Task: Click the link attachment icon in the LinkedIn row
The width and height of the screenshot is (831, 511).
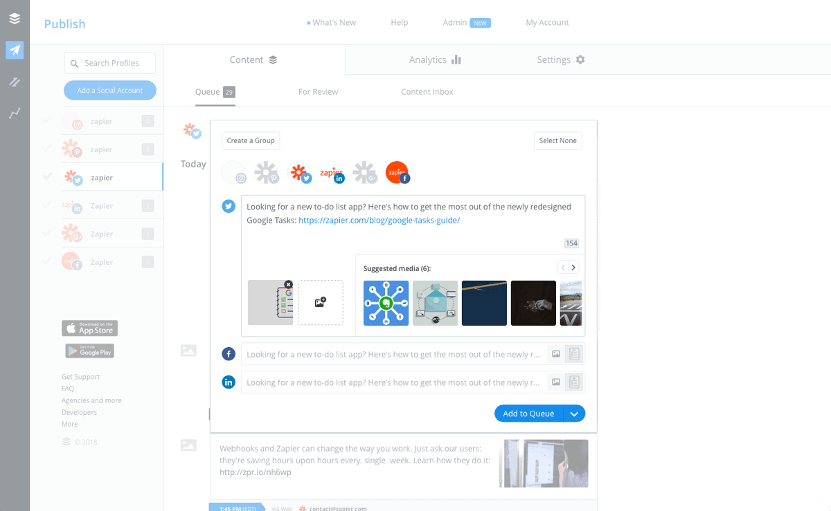Action: pyautogui.click(x=573, y=382)
